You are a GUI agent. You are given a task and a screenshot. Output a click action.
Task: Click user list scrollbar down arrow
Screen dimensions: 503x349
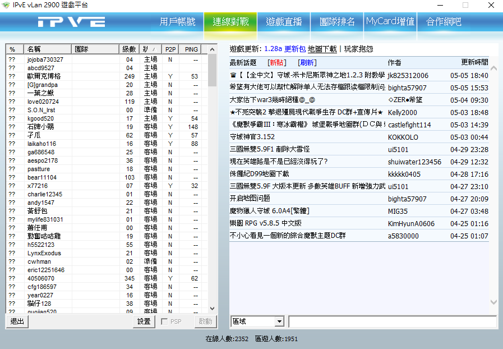212,308
